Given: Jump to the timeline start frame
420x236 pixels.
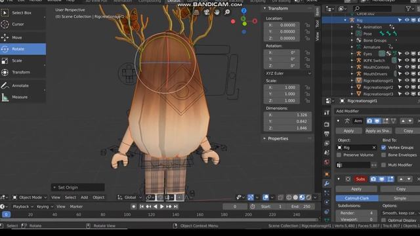Looking at the screenshot, I should [142, 206].
